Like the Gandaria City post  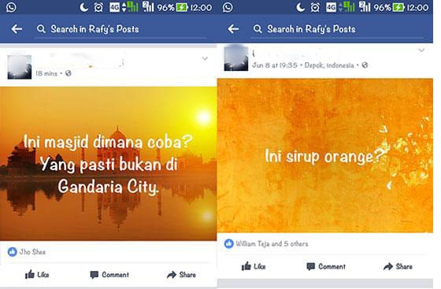pyautogui.click(x=37, y=274)
